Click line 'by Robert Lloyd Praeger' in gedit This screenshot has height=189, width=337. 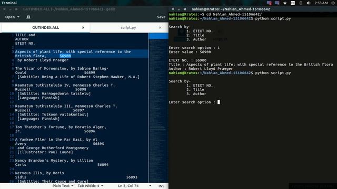tap(43, 60)
